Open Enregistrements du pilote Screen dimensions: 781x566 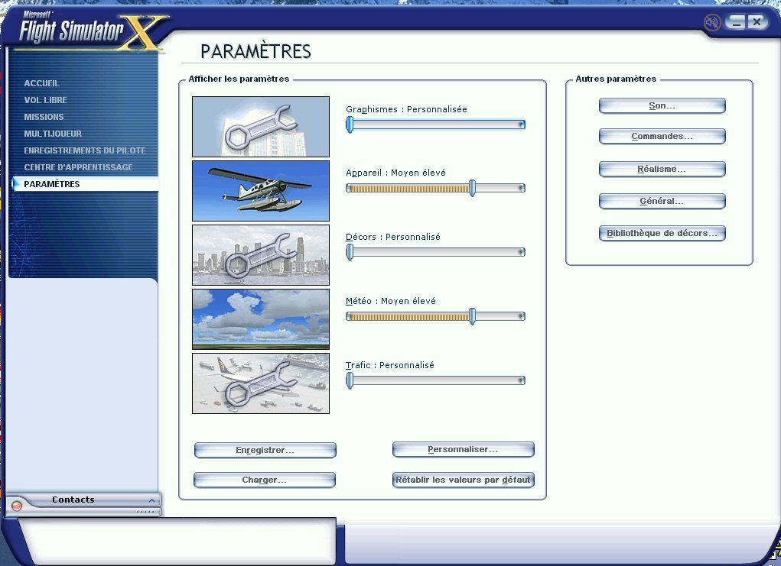(x=85, y=150)
